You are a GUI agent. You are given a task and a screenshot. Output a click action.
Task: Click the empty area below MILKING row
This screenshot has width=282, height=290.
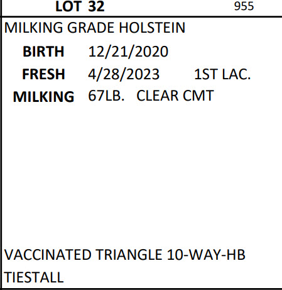point(141,174)
